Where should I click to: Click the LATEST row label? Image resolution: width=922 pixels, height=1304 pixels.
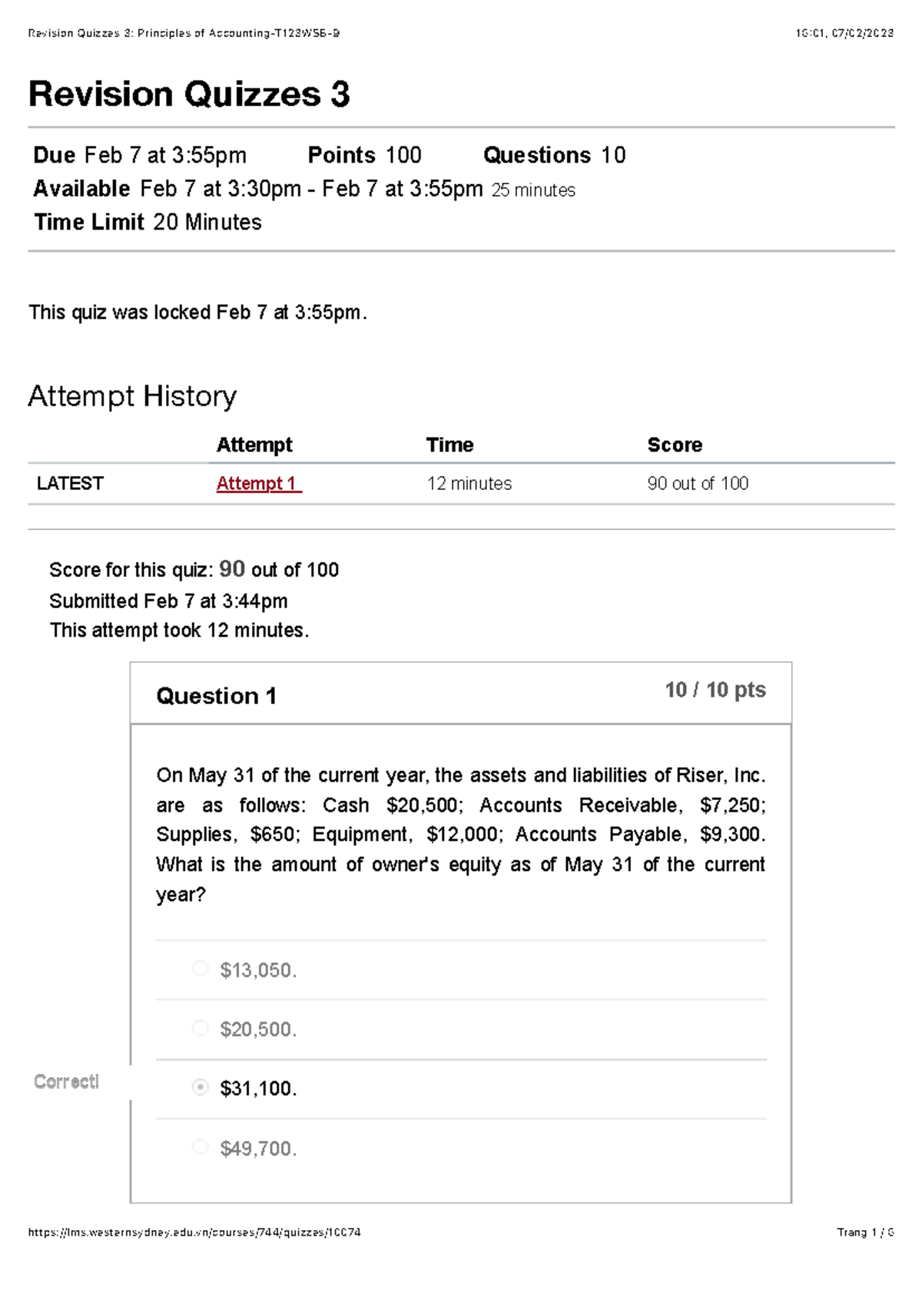tap(70, 484)
